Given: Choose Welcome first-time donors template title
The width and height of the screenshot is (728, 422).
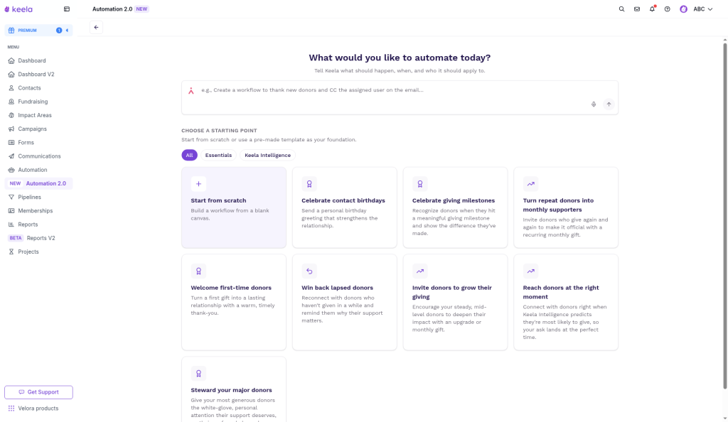Looking at the screenshot, I should pyautogui.click(x=231, y=288).
